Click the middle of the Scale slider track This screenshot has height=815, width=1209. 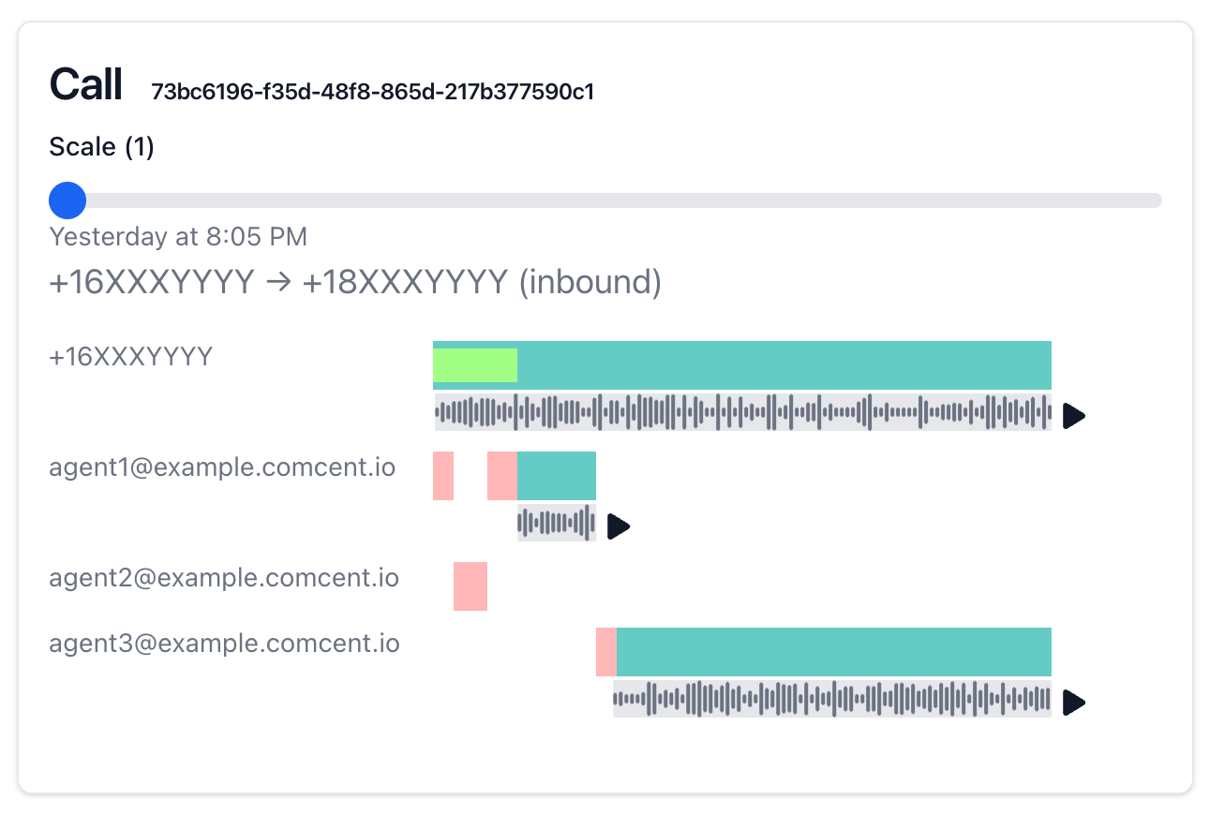point(605,200)
